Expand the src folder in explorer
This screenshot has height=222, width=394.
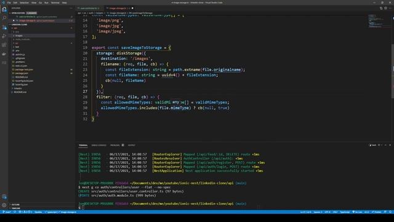pos(17,43)
